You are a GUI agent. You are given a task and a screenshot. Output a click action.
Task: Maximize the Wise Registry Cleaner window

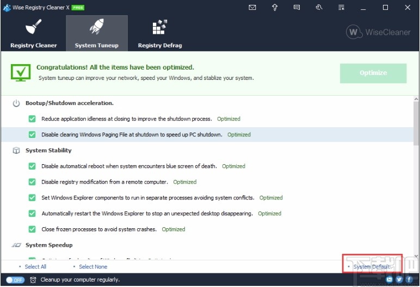[x=385, y=8]
